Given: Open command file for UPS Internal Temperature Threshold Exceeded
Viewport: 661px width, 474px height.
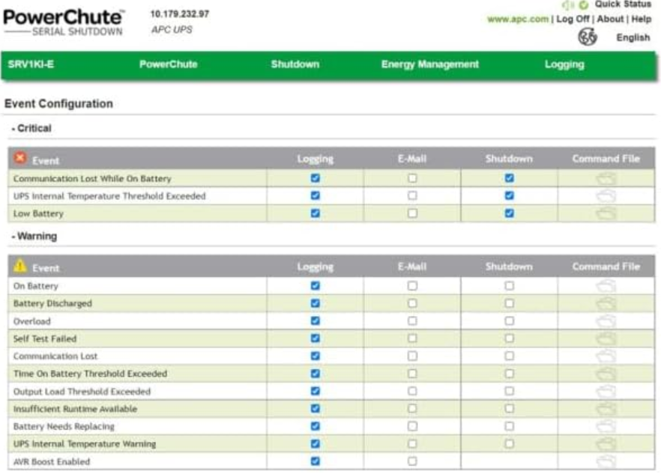Looking at the screenshot, I should (x=606, y=196).
